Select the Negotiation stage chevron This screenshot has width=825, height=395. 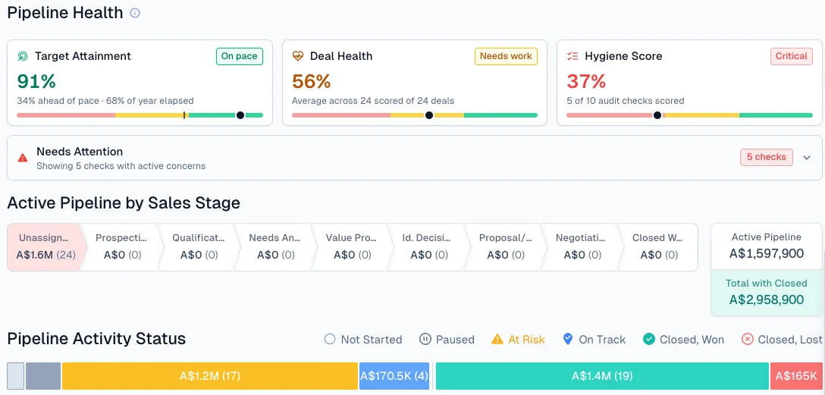[582, 246]
